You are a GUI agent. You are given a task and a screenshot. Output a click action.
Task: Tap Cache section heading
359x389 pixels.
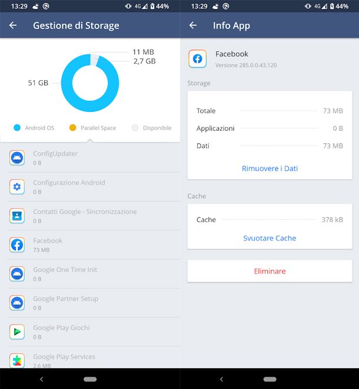197,196
